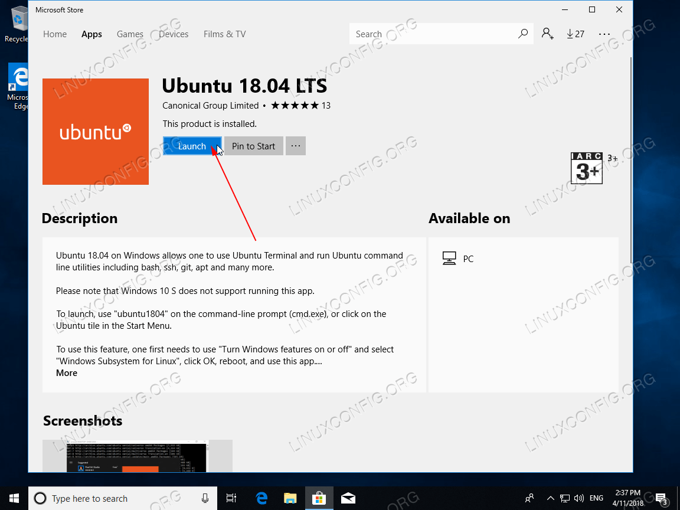The width and height of the screenshot is (680, 510).
Task: Show hidden system tray icons
Action: click(550, 498)
